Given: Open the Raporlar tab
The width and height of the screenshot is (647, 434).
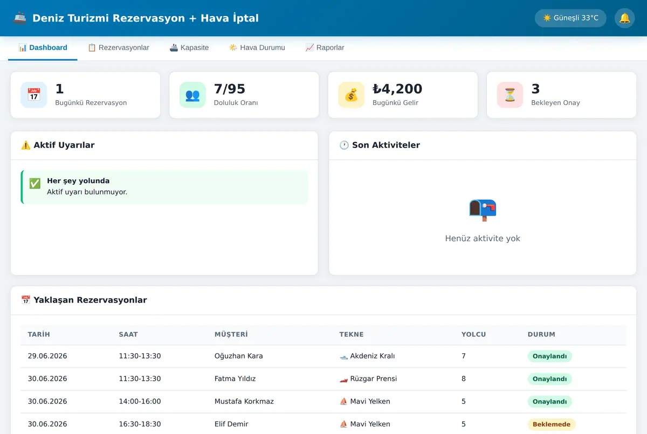Looking at the screenshot, I should pos(325,47).
